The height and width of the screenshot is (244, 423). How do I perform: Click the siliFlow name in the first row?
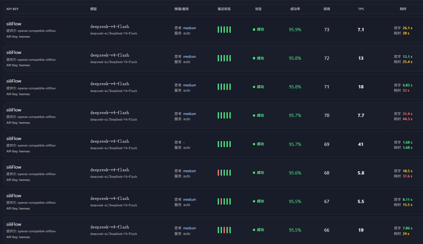pyautogui.click(x=14, y=24)
